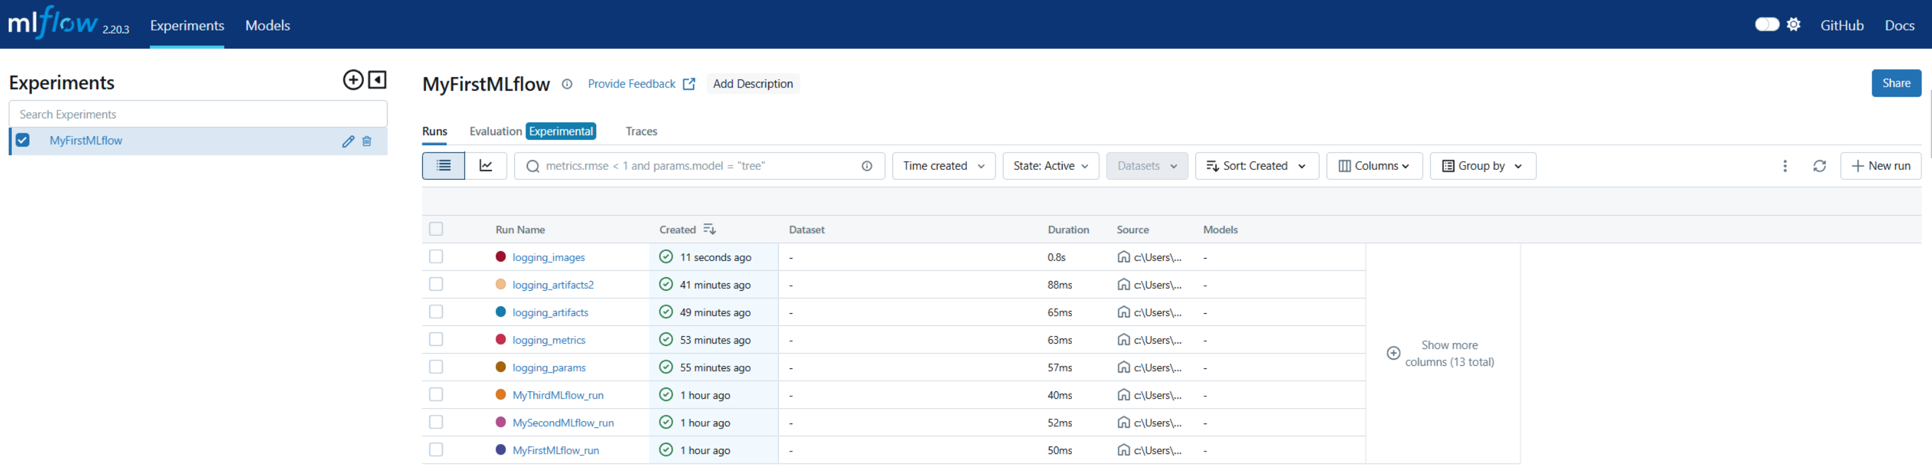The height and width of the screenshot is (475, 1932).
Task: Click the logging_artifacts blue color dot
Action: (501, 312)
